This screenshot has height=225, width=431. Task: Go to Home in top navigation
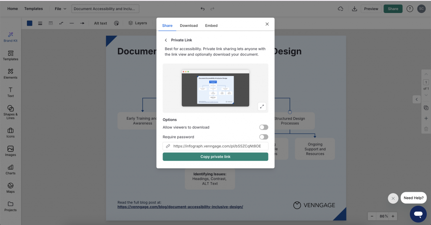pos(13,9)
